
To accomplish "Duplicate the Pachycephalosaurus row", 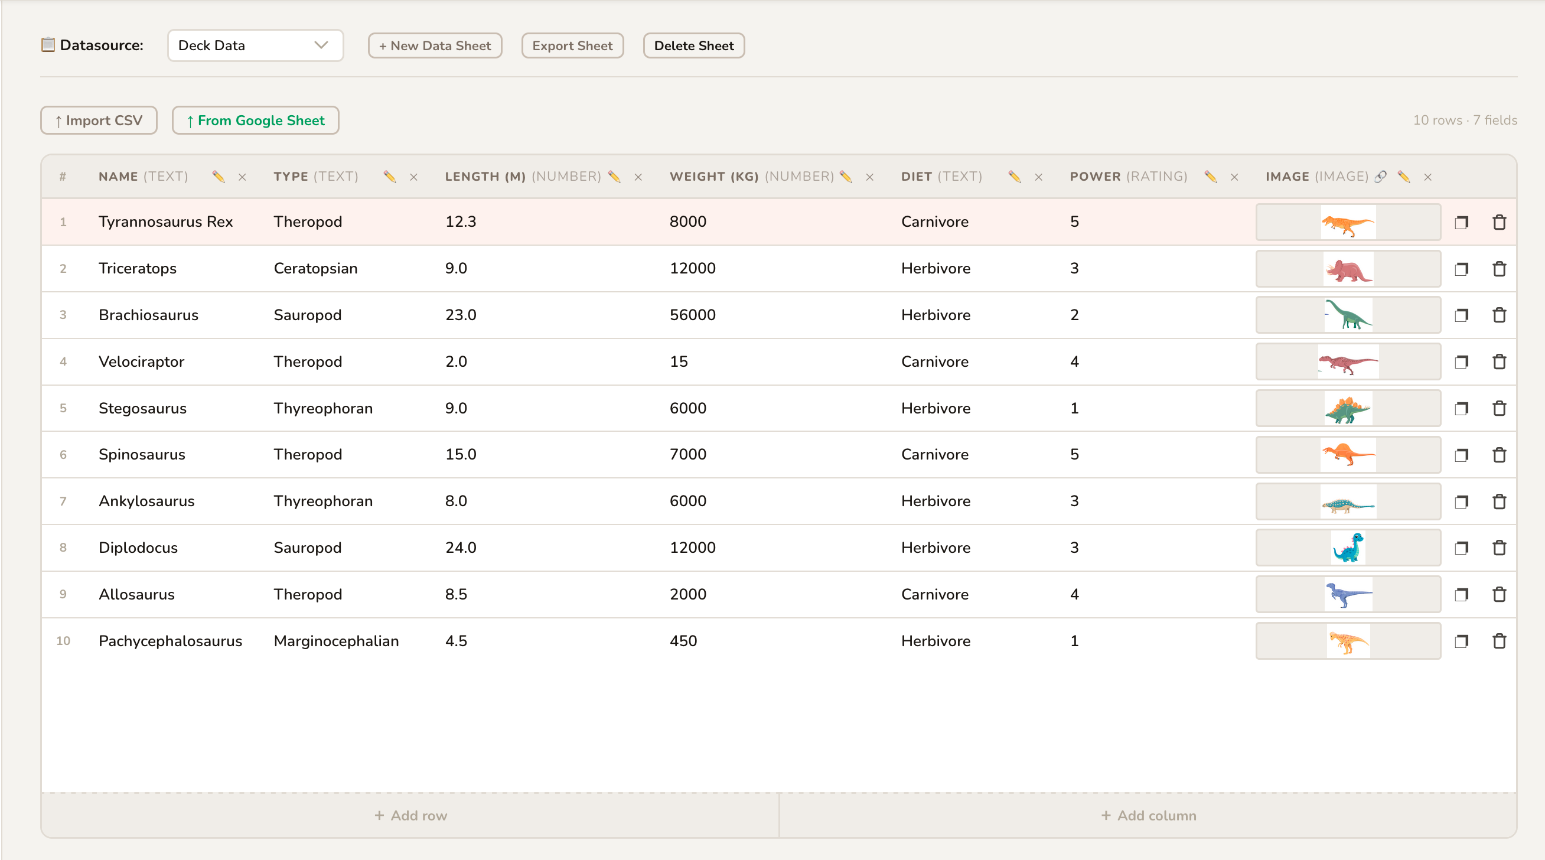I will [1462, 641].
